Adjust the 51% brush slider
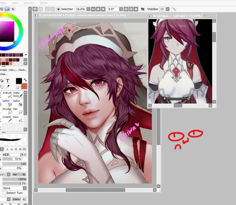The image size is (236, 205). tap(12, 159)
